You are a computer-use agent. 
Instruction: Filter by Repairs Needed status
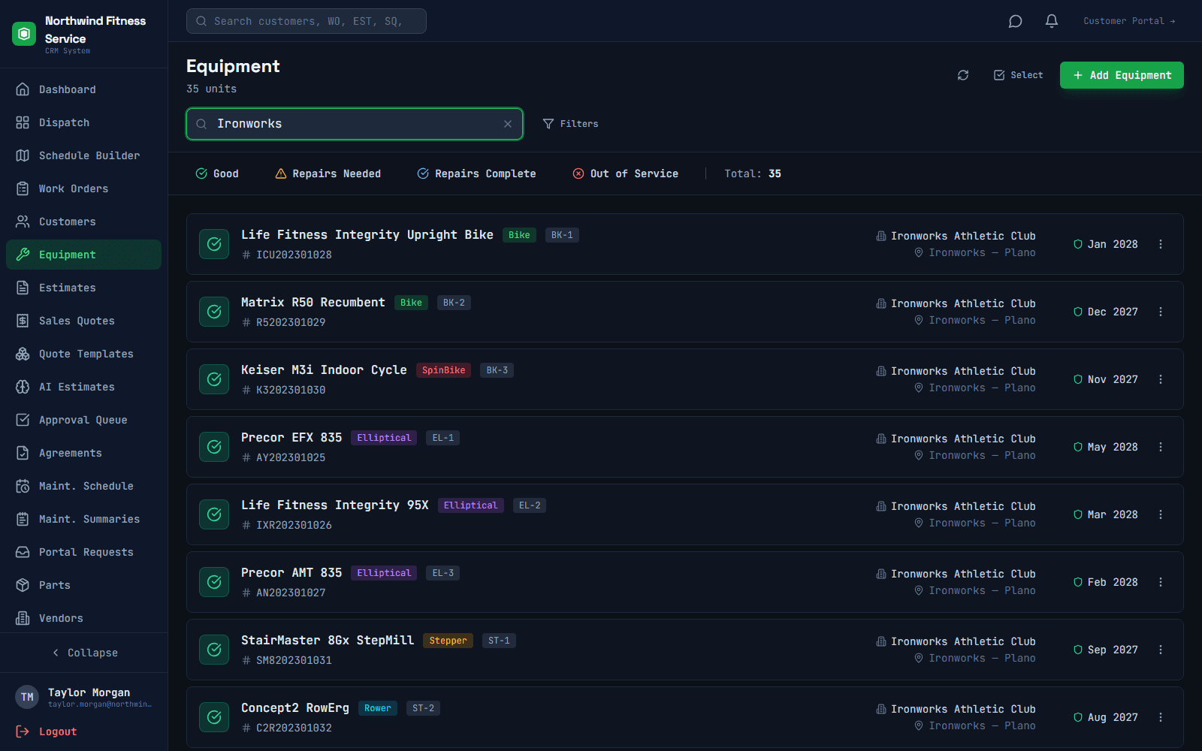(328, 173)
